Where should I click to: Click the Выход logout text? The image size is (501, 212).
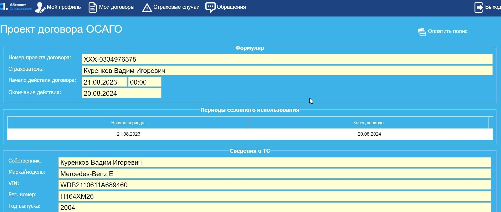[x=493, y=7]
